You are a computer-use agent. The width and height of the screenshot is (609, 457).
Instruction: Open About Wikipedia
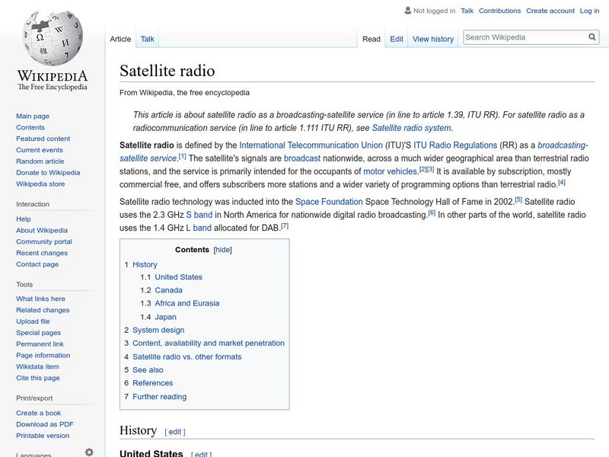[42, 230]
